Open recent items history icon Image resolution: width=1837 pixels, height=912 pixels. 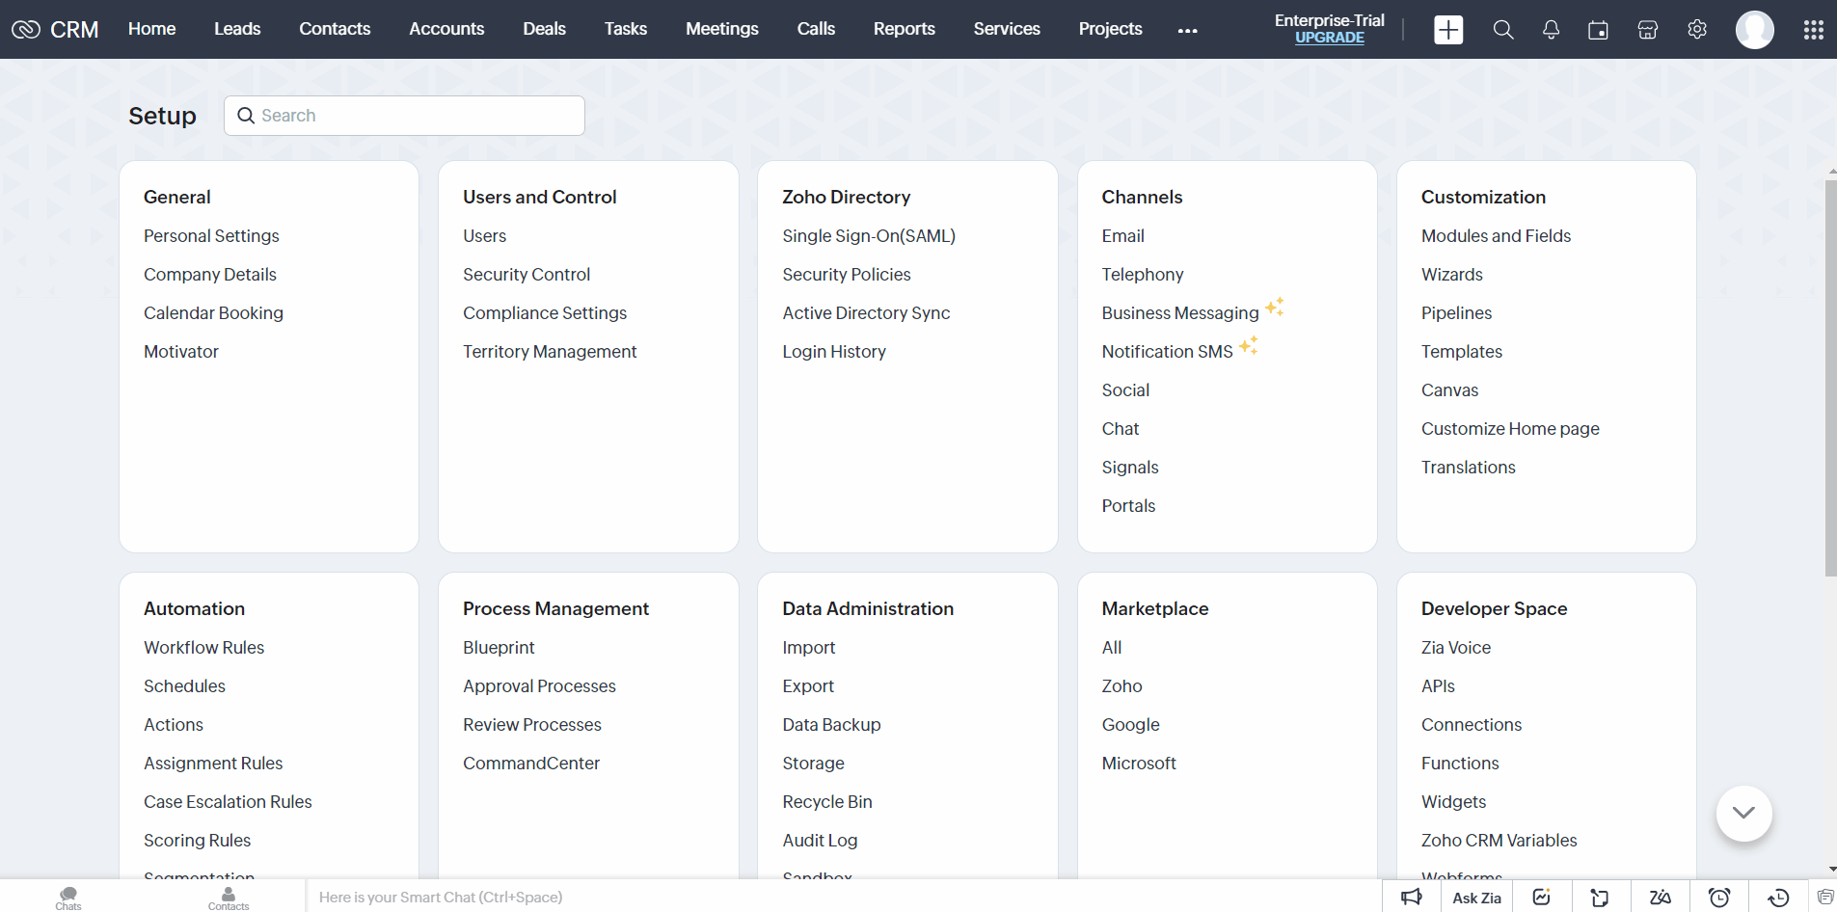click(1778, 898)
